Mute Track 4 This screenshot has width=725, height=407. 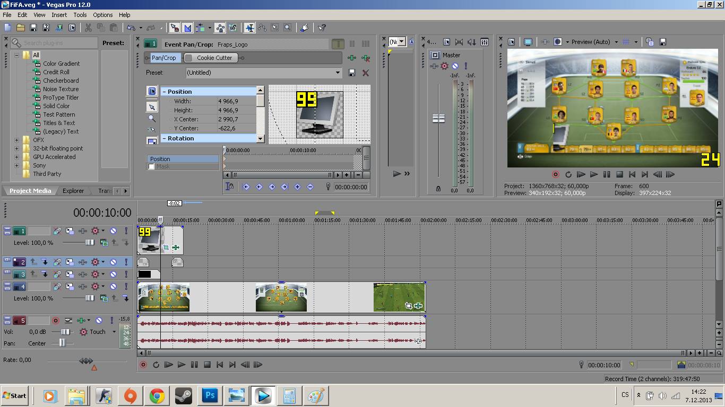[x=113, y=287]
